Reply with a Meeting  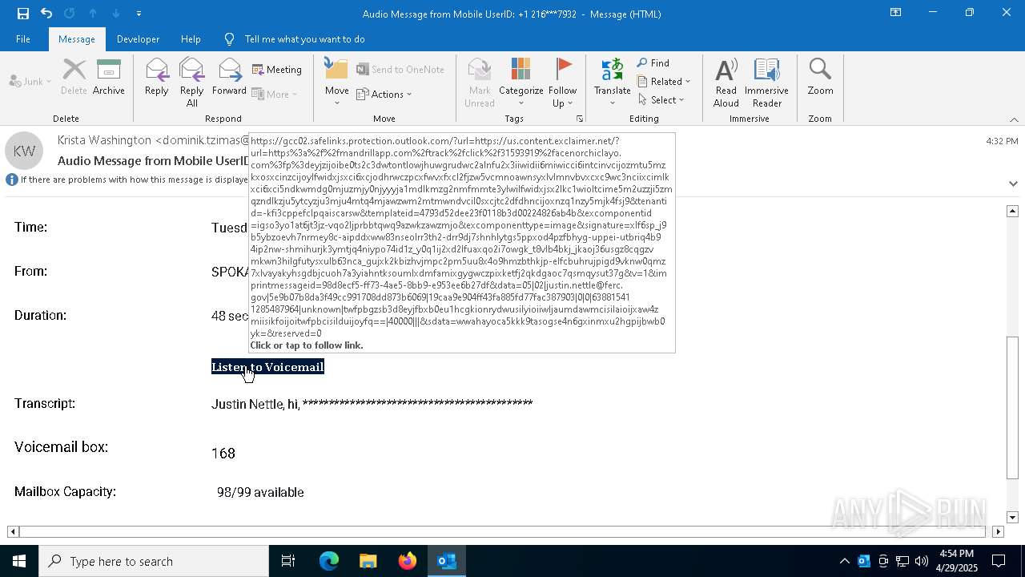tap(277, 70)
